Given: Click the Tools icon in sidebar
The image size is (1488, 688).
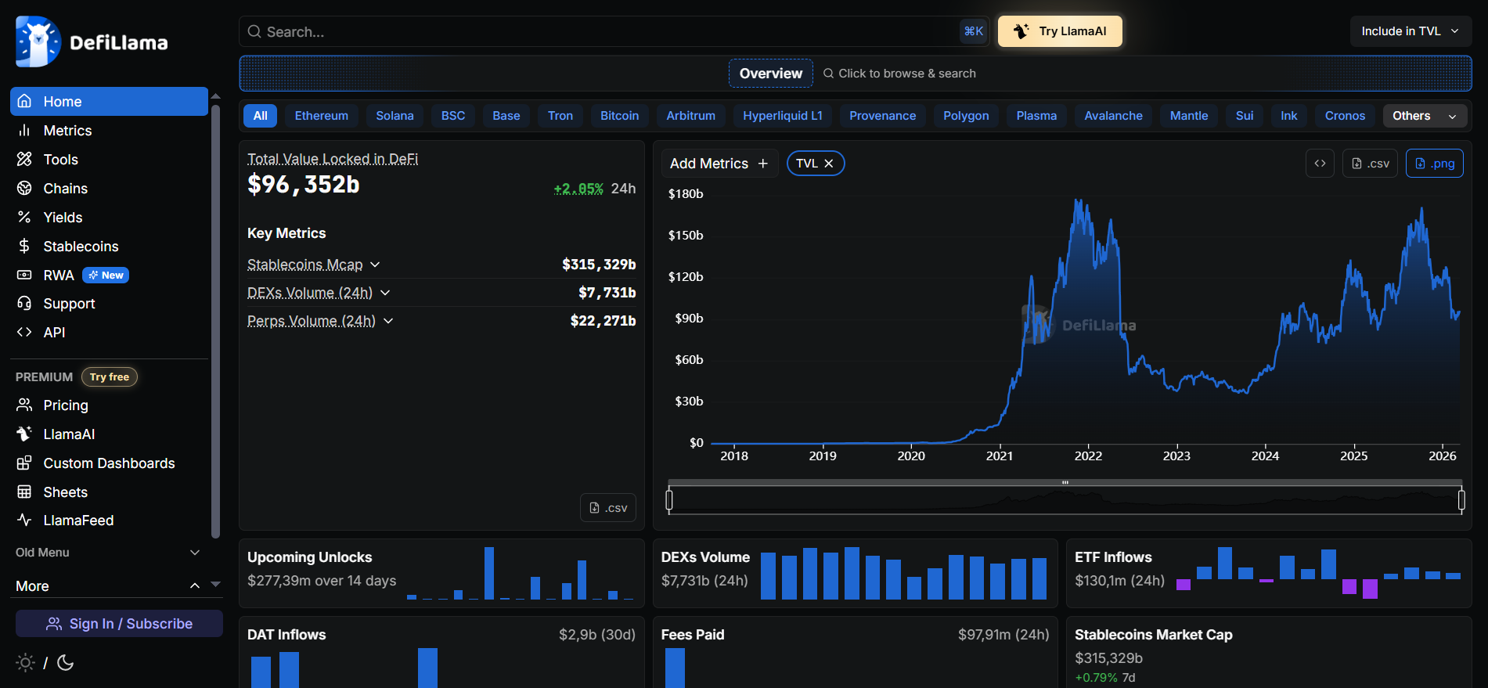Looking at the screenshot, I should point(24,159).
